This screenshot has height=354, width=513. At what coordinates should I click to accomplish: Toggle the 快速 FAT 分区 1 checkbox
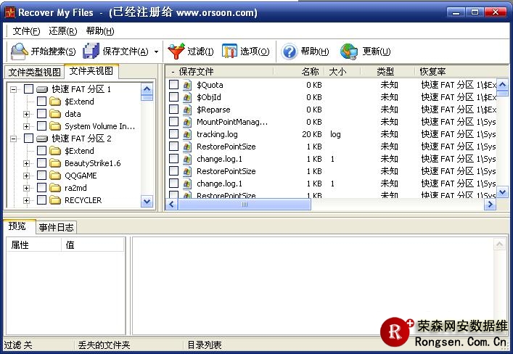pyautogui.click(x=28, y=89)
